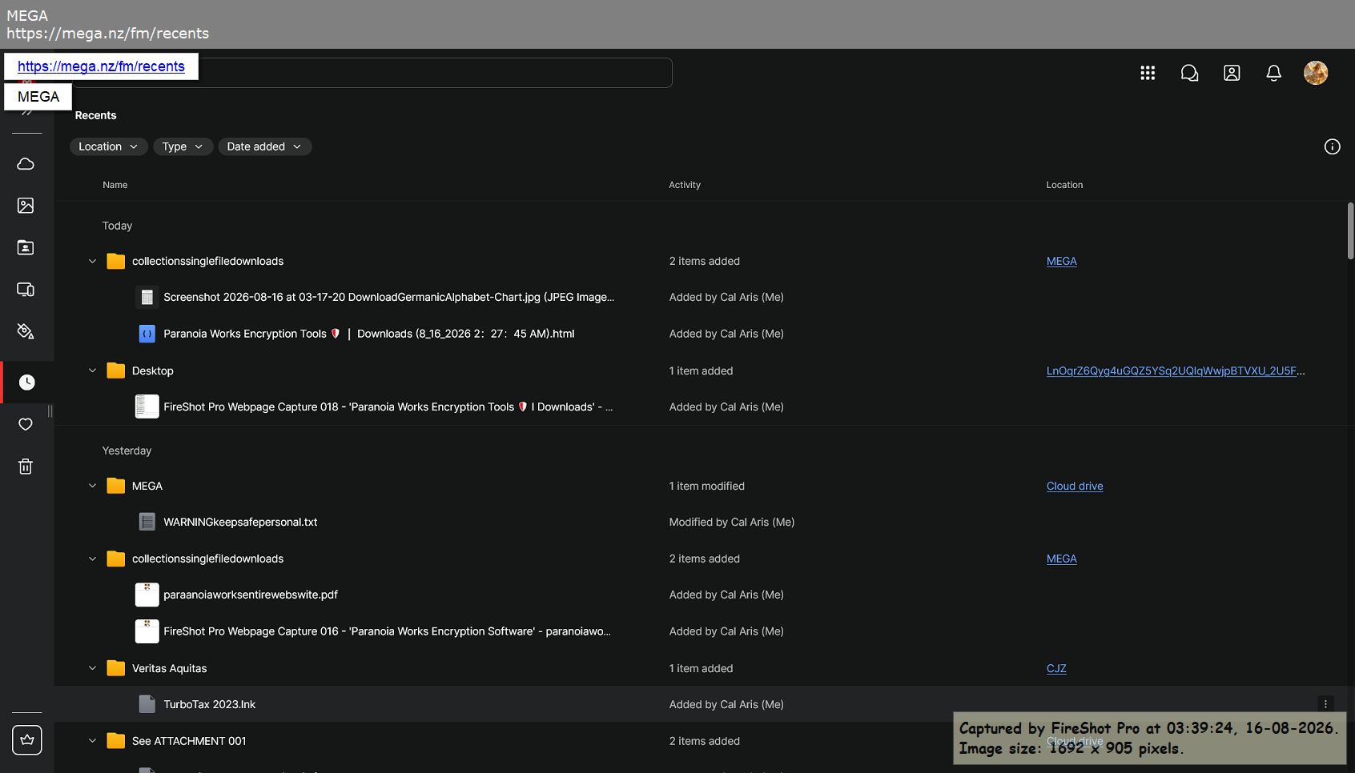Viewport: 1355px width, 773px height.
Task: Collapse Yesterday's collectionssinglefiledownloads group chevron
Action: pyautogui.click(x=92, y=559)
